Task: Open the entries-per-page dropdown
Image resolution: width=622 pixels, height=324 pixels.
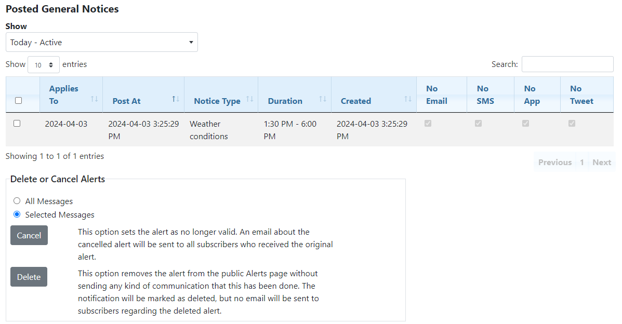Action: (x=44, y=65)
